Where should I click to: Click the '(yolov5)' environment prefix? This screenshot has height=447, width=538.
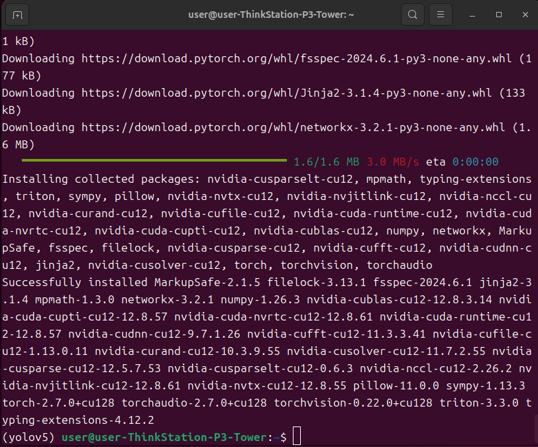tap(28, 437)
